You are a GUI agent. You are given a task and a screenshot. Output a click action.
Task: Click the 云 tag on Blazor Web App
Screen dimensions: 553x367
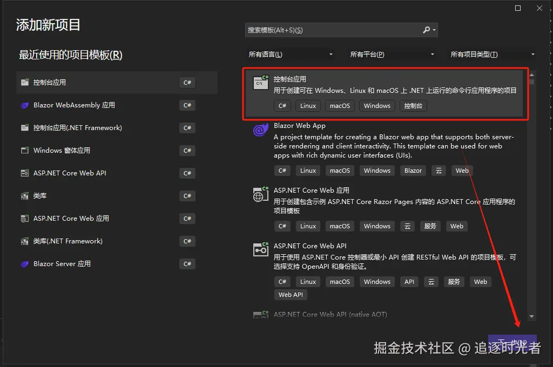(439, 171)
